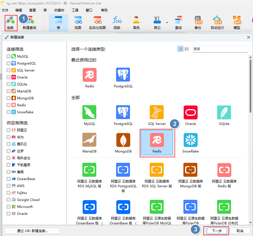
Task: Tick the Microsoft vendor filter checkbox
Action: (x=8, y=206)
